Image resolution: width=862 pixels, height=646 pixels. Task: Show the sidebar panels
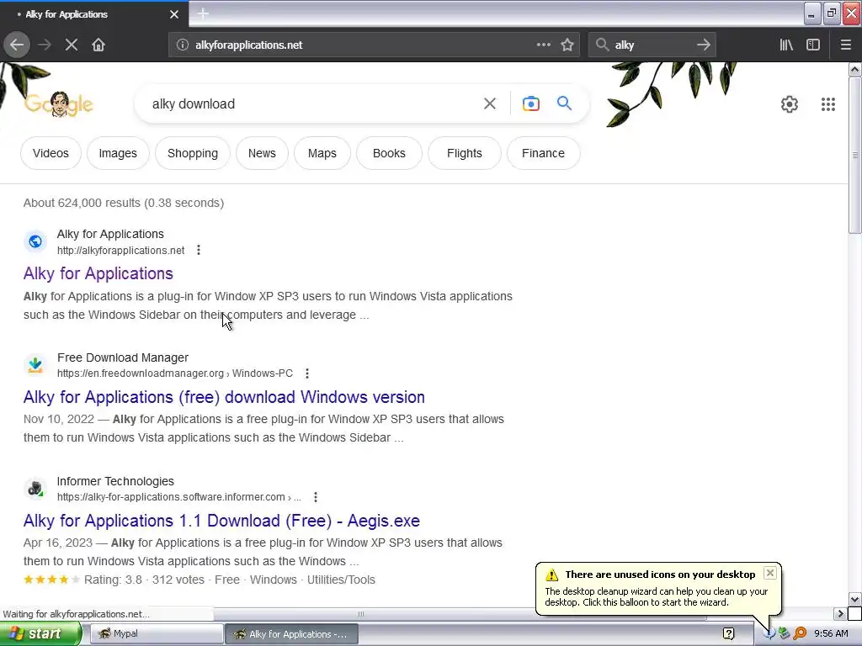coord(813,45)
